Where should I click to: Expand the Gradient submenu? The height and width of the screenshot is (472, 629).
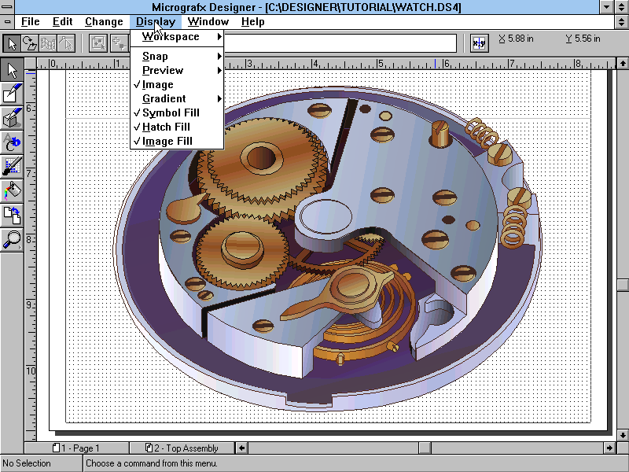[x=163, y=98]
